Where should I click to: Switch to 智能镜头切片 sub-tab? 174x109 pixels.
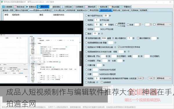pyautogui.click(x=82, y=10)
